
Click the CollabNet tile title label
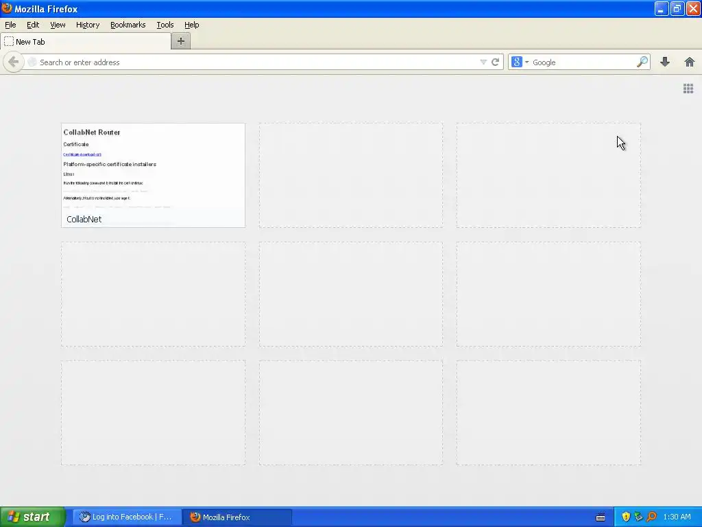click(x=84, y=219)
